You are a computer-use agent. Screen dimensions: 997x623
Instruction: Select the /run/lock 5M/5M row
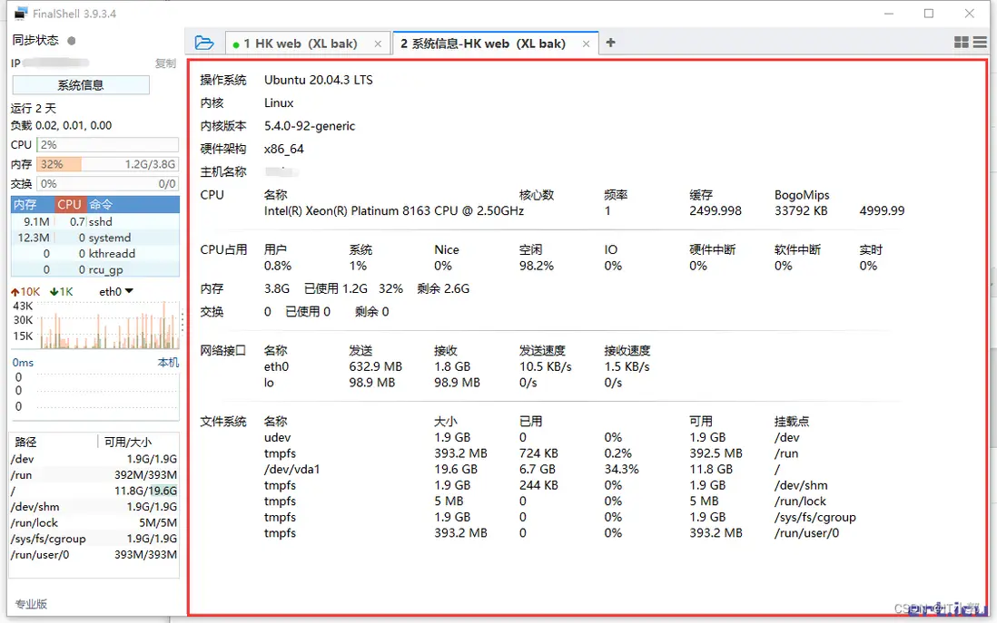pyautogui.click(x=94, y=522)
